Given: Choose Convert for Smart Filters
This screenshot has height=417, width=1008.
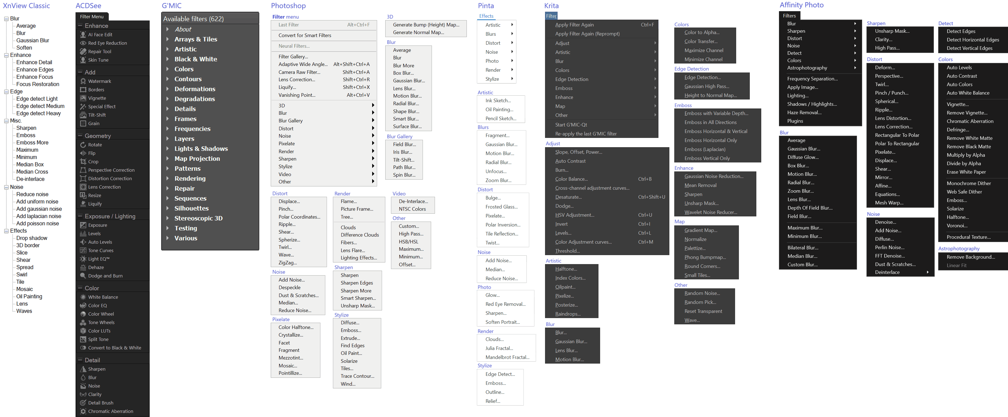Looking at the screenshot, I should coord(305,35).
